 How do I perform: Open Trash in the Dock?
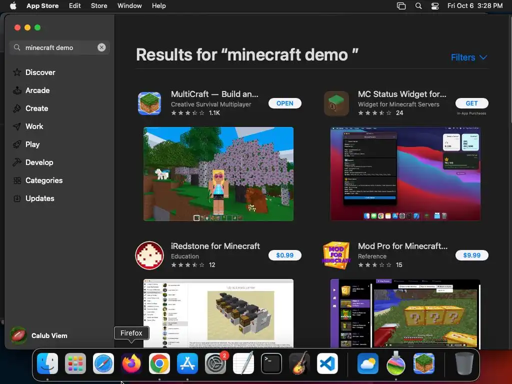[x=464, y=363]
